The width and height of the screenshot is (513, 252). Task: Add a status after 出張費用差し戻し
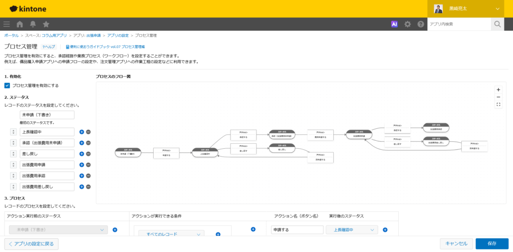coord(82,187)
